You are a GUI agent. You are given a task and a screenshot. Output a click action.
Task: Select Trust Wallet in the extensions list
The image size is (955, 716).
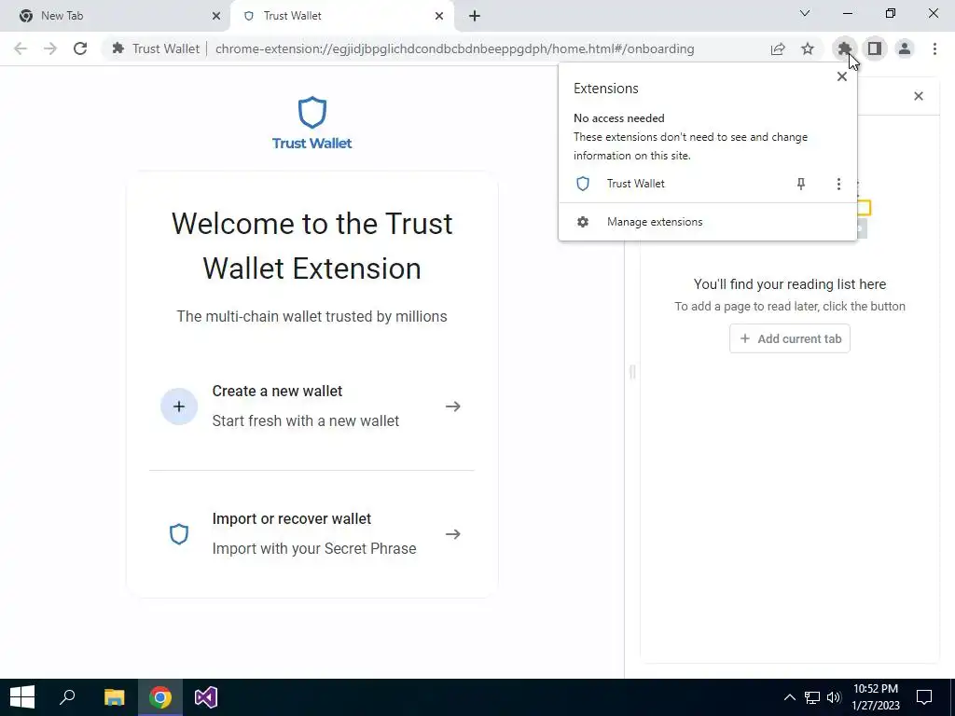point(635,184)
